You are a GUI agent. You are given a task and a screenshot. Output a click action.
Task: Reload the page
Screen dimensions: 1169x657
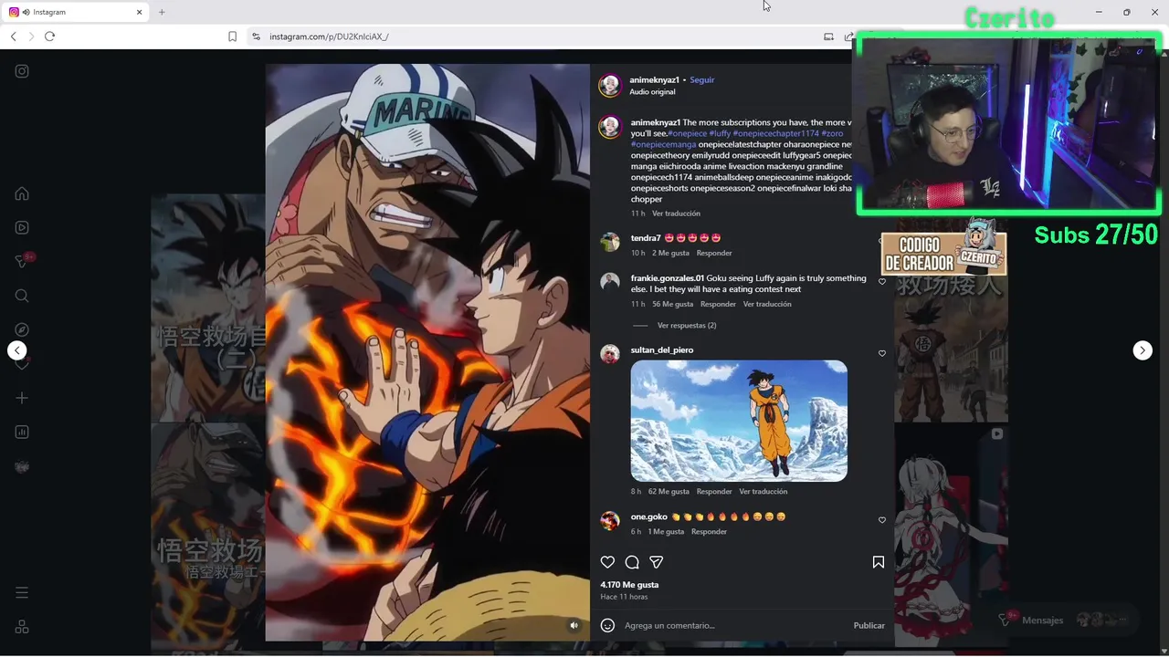(x=49, y=36)
